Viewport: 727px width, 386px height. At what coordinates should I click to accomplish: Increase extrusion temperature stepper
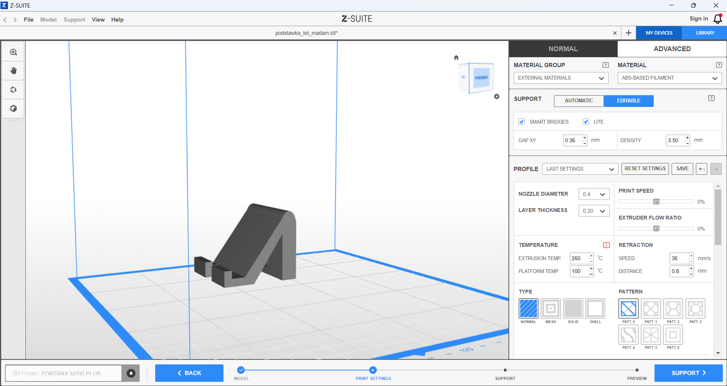pyautogui.click(x=591, y=256)
